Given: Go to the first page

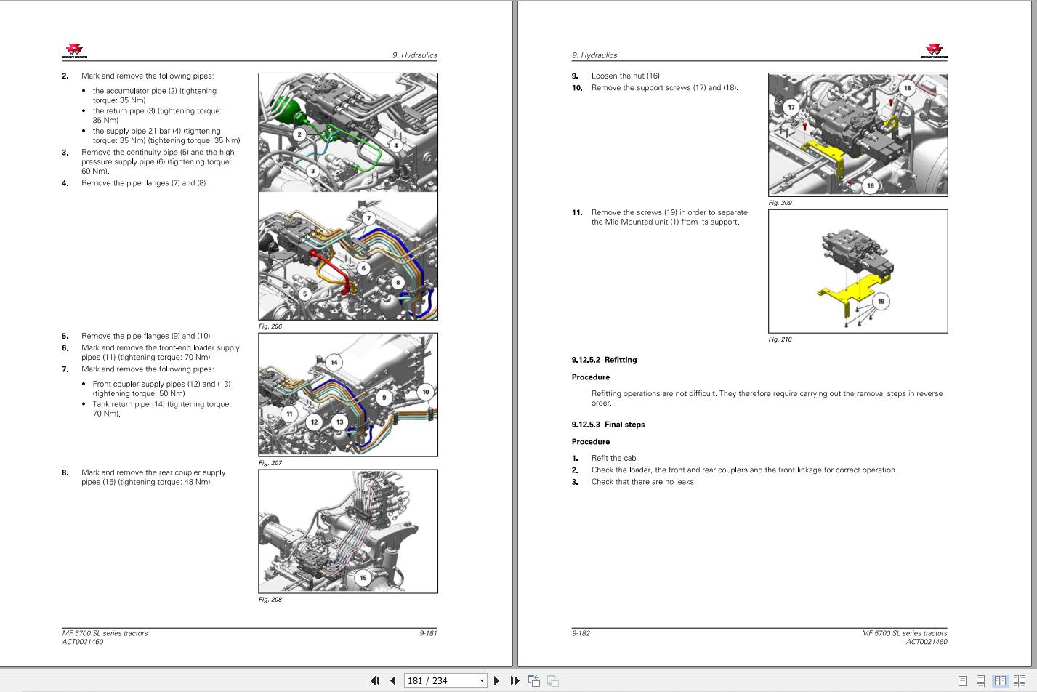Looking at the screenshot, I should tap(375, 680).
